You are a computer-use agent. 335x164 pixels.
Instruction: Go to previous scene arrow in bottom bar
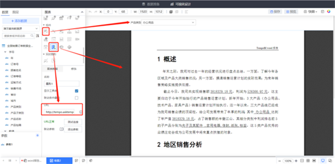point(3,160)
